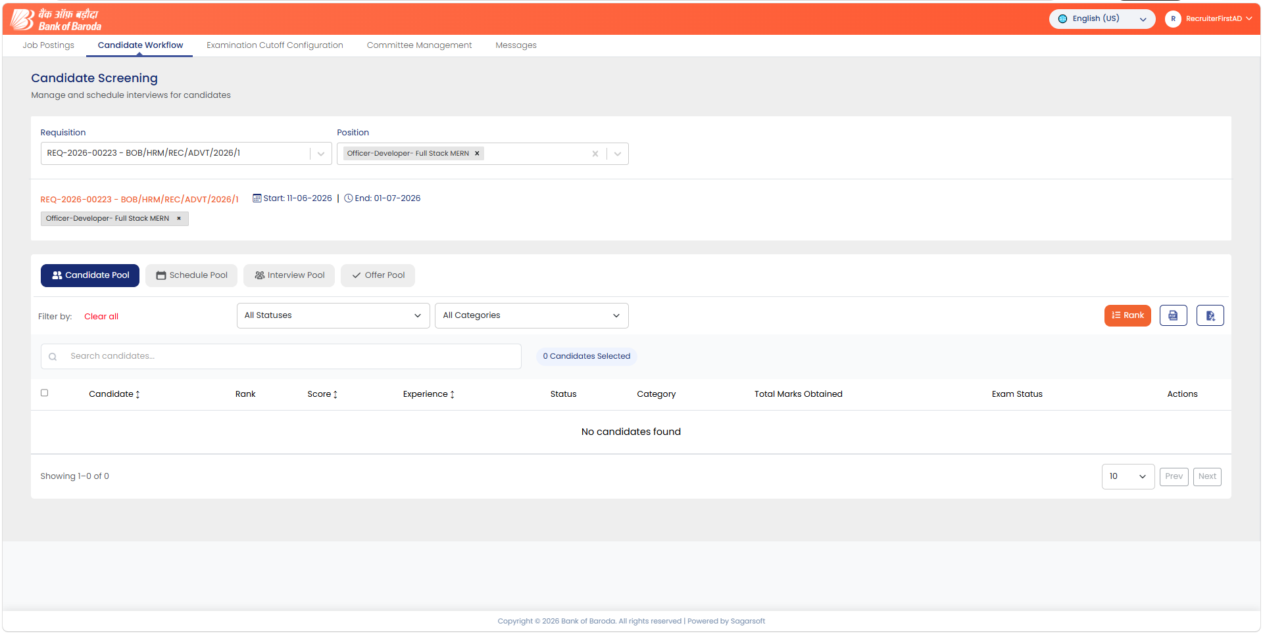Remove Officer-Developer chip below requisition details
Screen dimensions: 1263x634
pos(178,219)
